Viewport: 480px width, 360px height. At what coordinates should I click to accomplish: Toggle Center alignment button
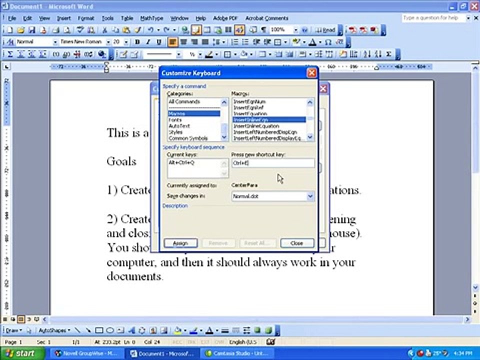pyautogui.click(x=183, y=42)
